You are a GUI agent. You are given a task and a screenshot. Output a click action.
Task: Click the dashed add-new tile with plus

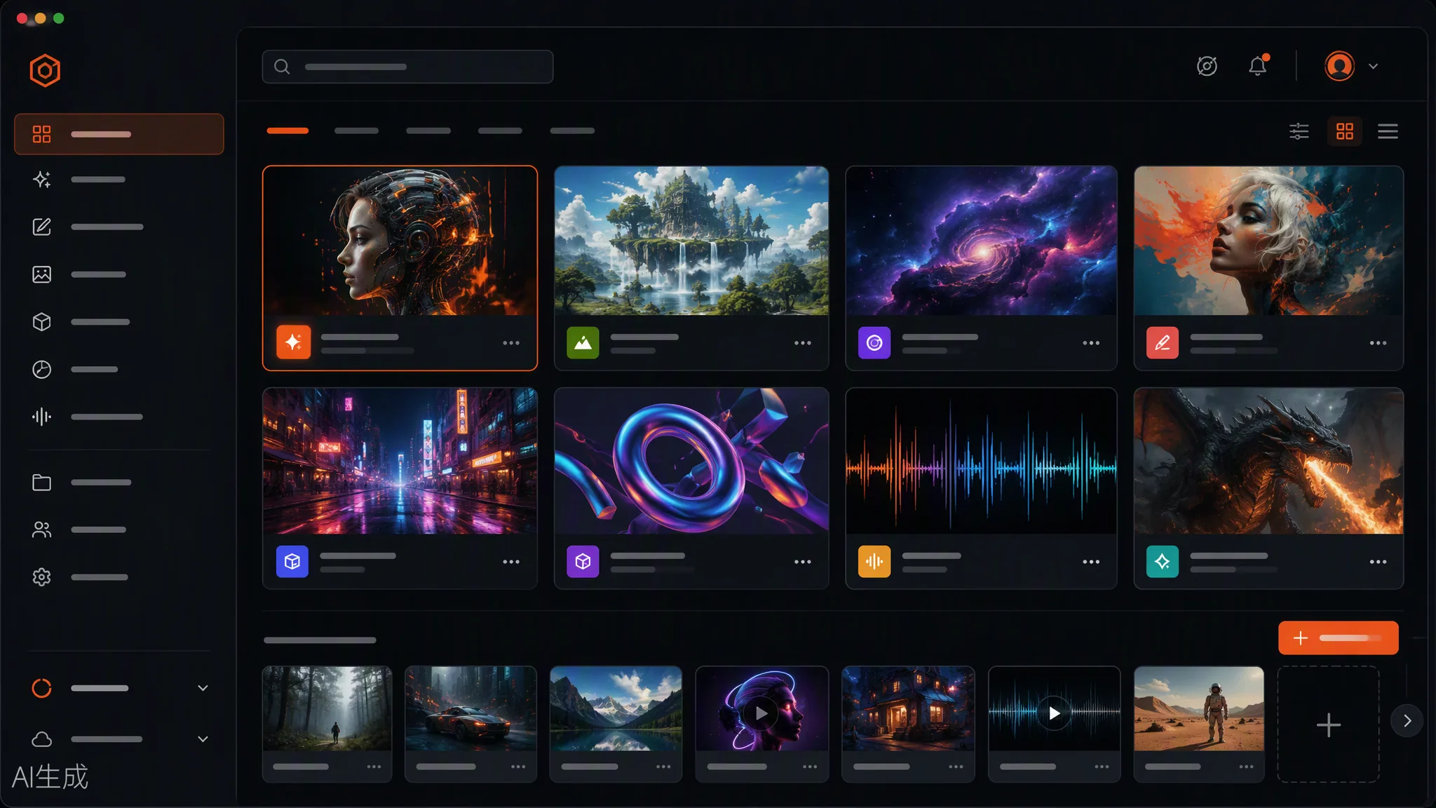pos(1328,724)
